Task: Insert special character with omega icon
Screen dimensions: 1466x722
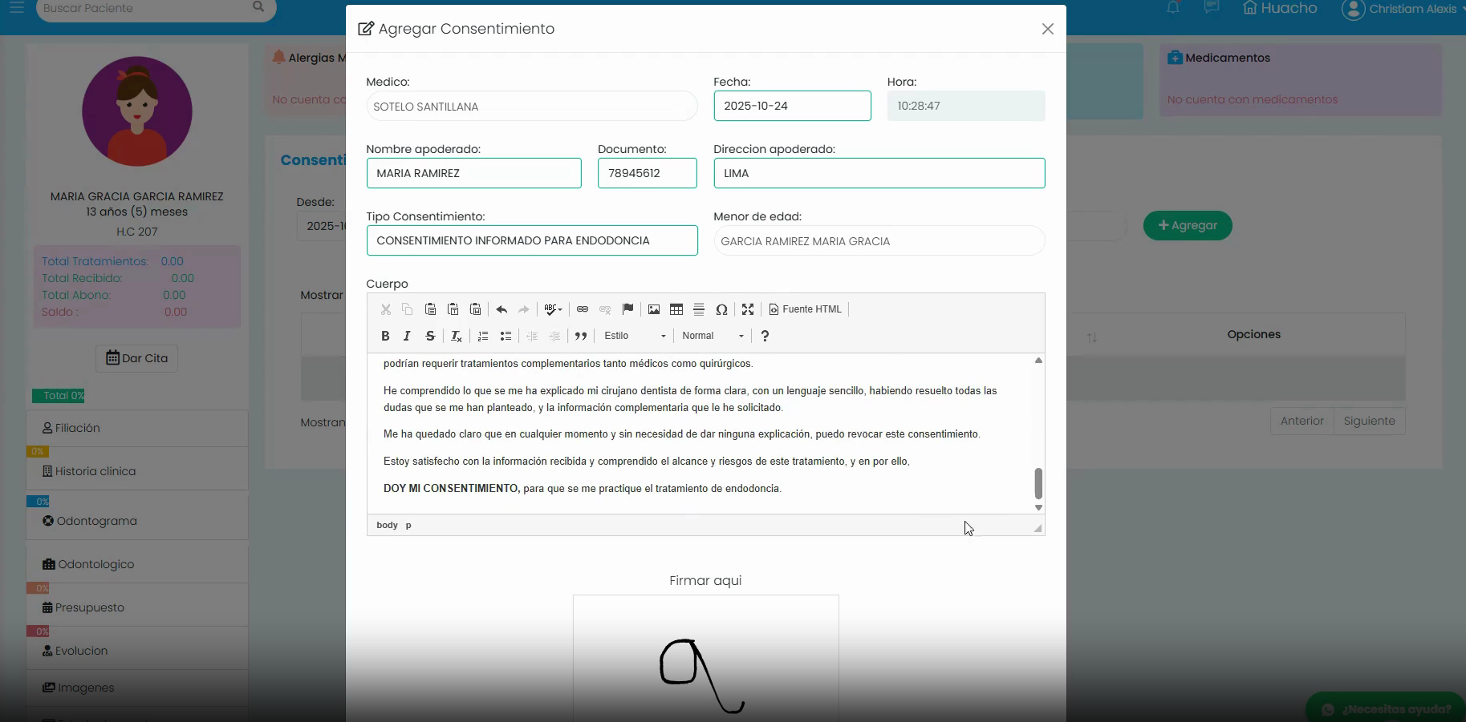Action: coord(721,309)
